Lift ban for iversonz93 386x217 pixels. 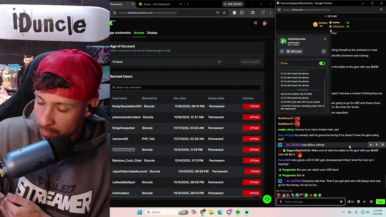coord(252,139)
